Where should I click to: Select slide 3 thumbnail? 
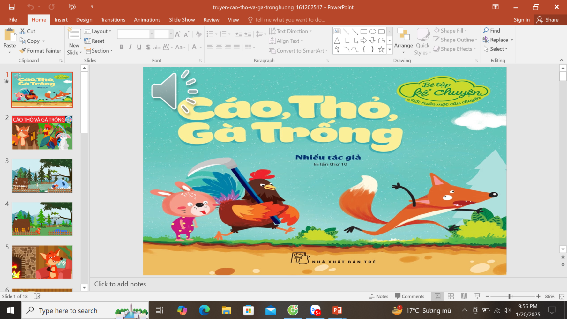[42, 176]
